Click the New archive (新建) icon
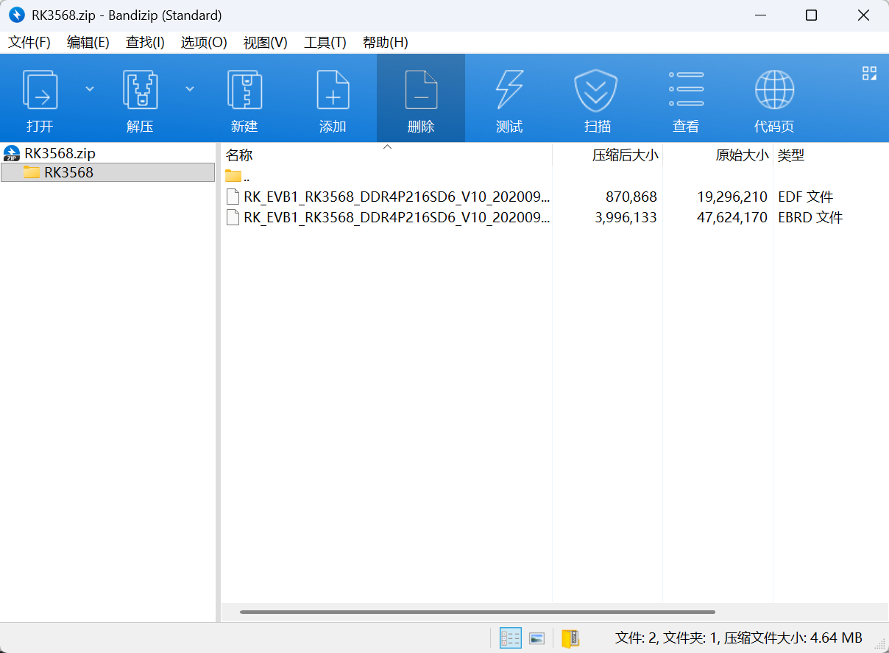889x653 pixels. coord(244,90)
